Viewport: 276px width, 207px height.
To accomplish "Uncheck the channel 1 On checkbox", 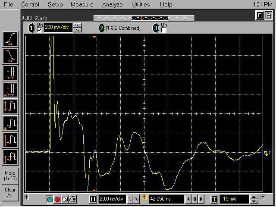I will 39,30.
